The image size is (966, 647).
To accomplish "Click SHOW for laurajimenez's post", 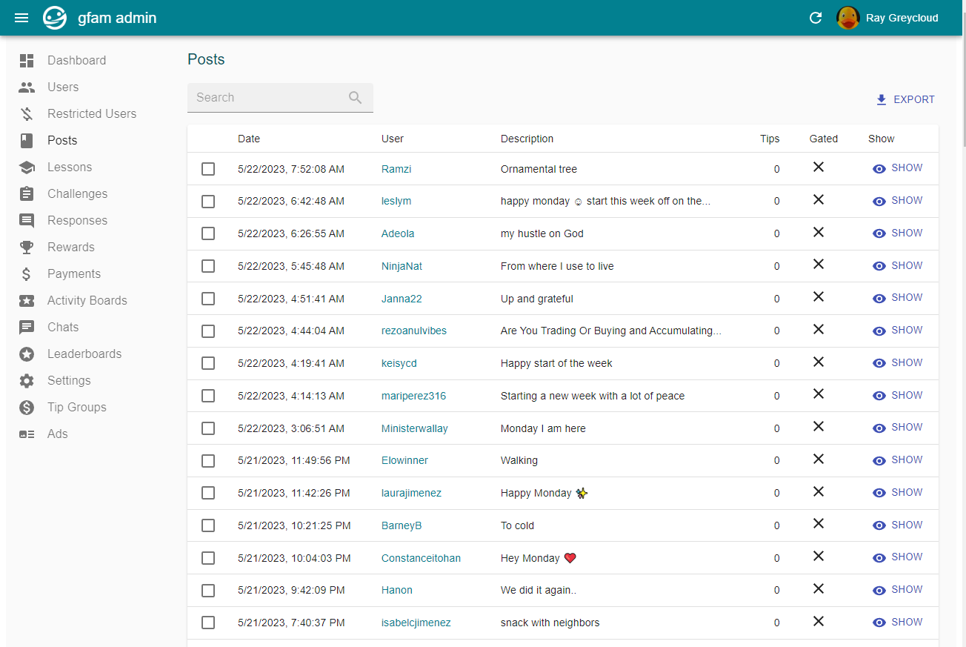I will click(x=898, y=493).
